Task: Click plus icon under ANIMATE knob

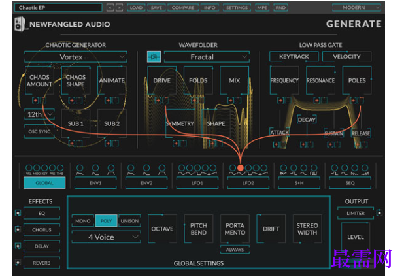Action: [108, 100]
